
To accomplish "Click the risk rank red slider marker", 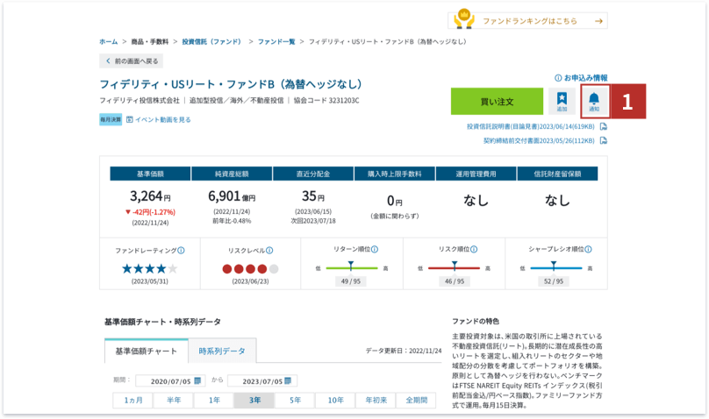I will (x=455, y=266).
